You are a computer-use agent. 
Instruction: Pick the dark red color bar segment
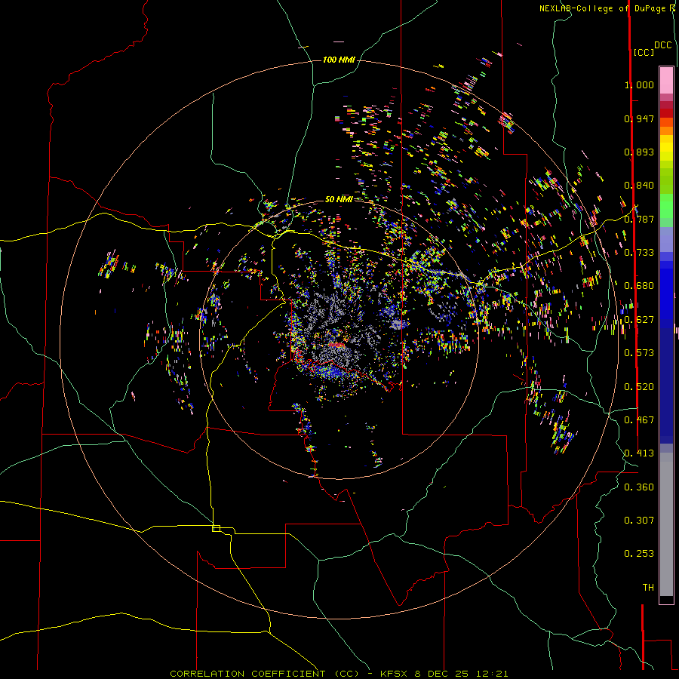tap(666, 112)
